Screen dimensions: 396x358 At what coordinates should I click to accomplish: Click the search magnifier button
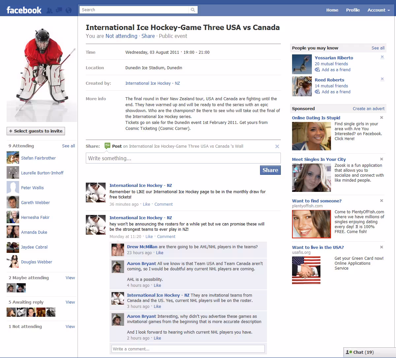point(193,10)
